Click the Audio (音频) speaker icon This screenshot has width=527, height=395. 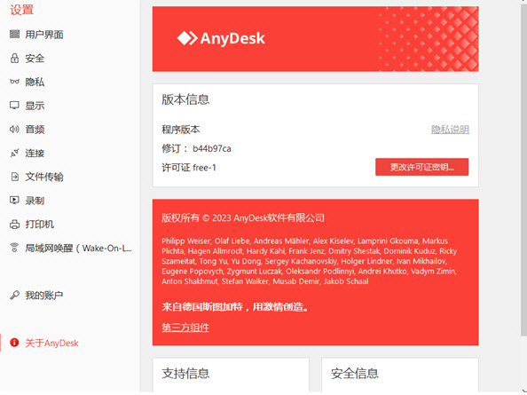[x=14, y=129]
